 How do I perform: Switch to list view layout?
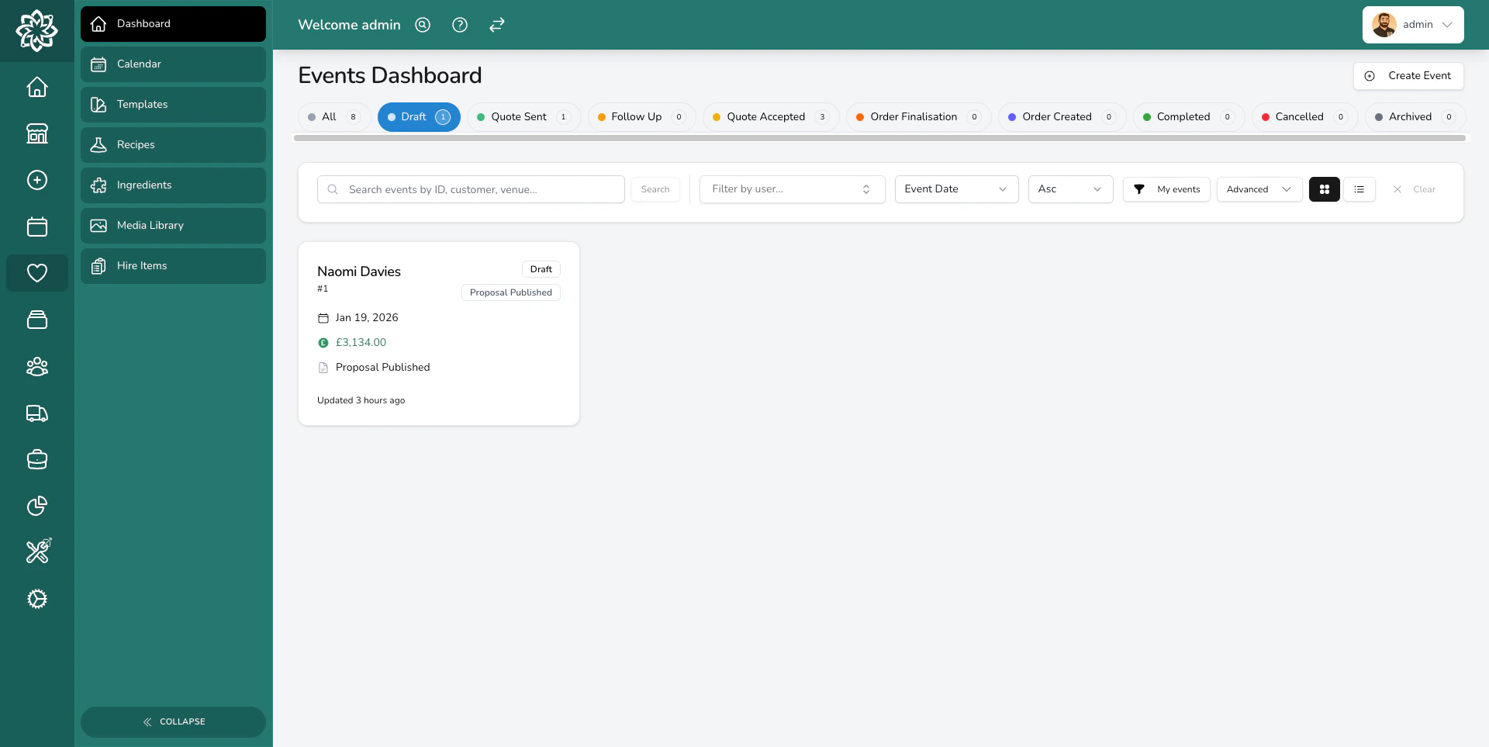[x=1359, y=188]
